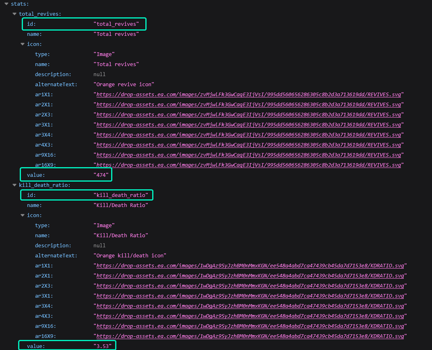The height and width of the screenshot is (350, 432).
Task: Open the ar3X4 REVIVES.svg link
Action: coord(248,135)
